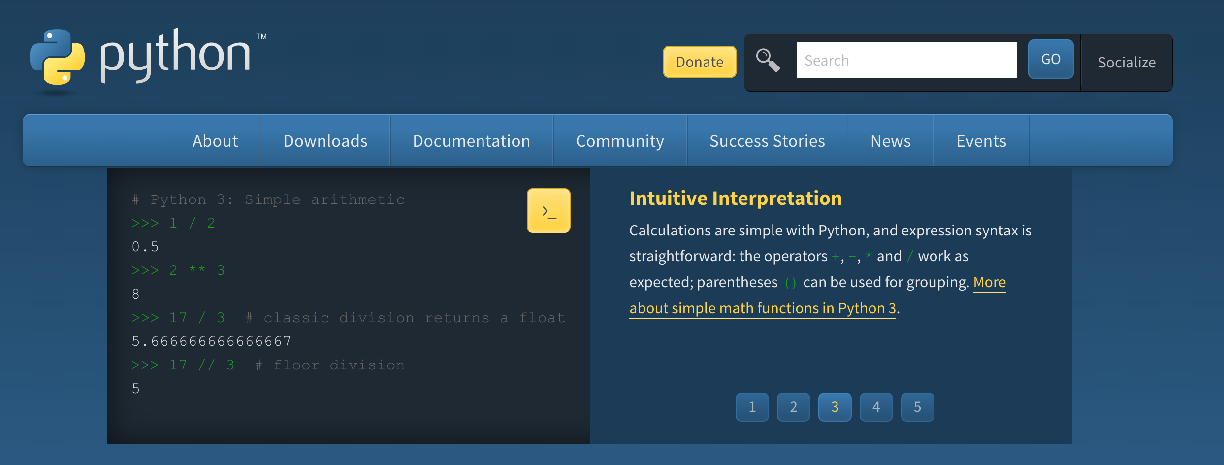Open the Community menu item
The width and height of the screenshot is (1224, 465).
[x=620, y=141]
